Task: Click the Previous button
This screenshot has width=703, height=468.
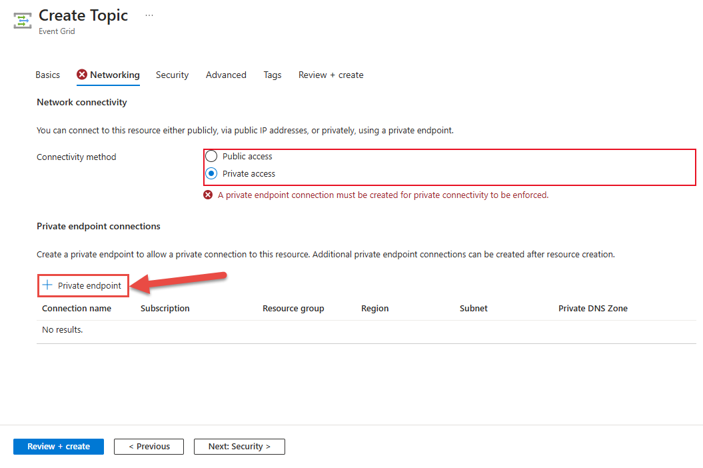Action: tap(149, 447)
